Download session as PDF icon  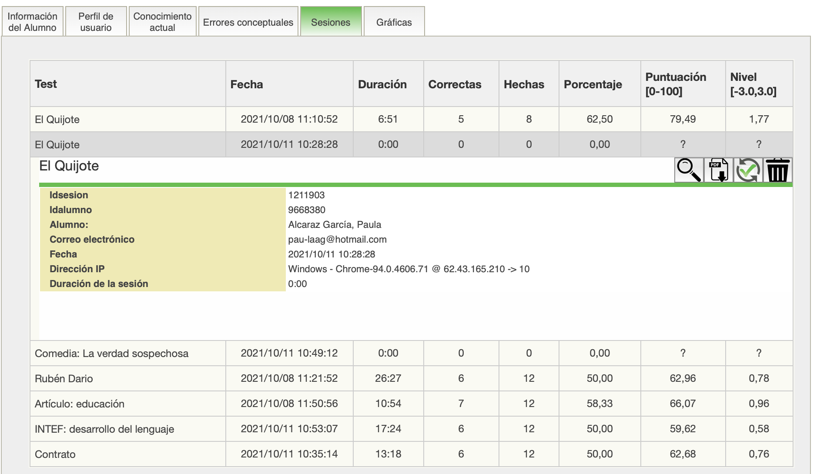(x=718, y=170)
